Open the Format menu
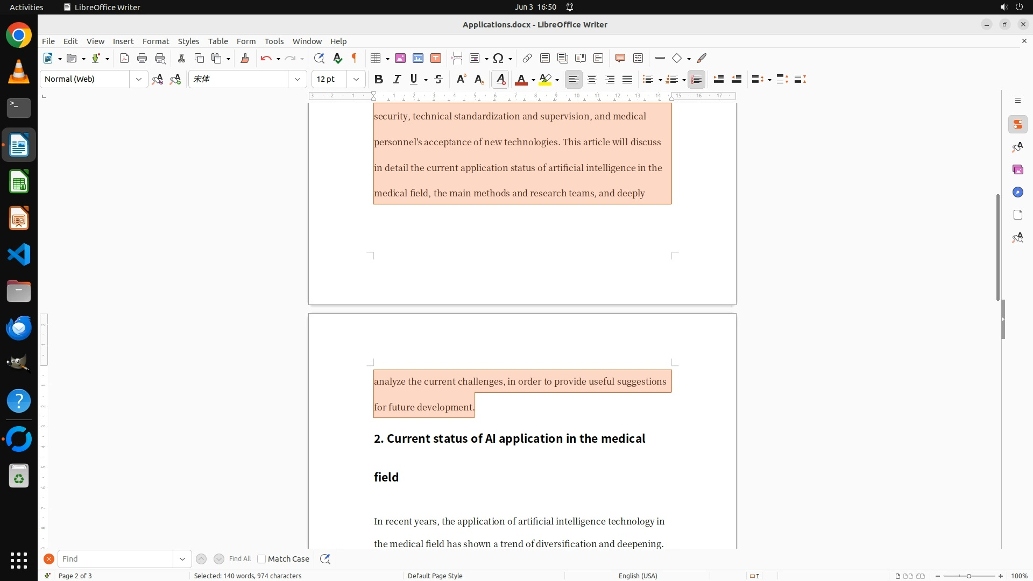The image size is (1033, 581). (155, 41)
